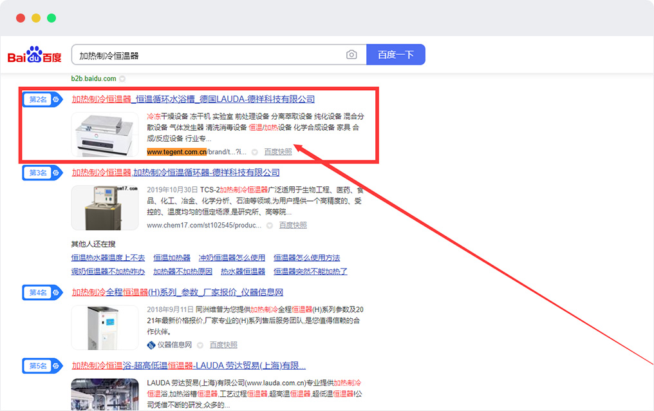Viewport: 654px width, 411px height.
Task: Open 百度快照 for the chem17 result
Action: click(293, 225)
